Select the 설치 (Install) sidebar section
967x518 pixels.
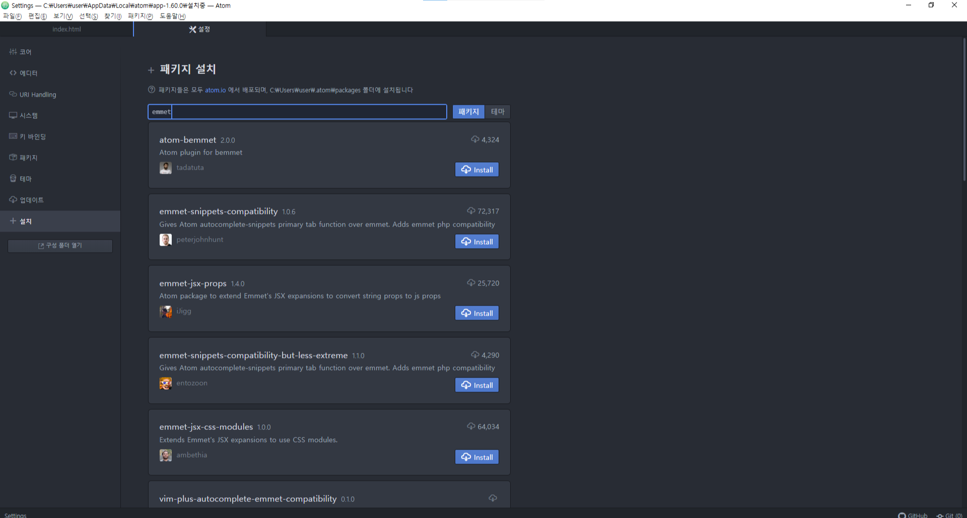60,221
